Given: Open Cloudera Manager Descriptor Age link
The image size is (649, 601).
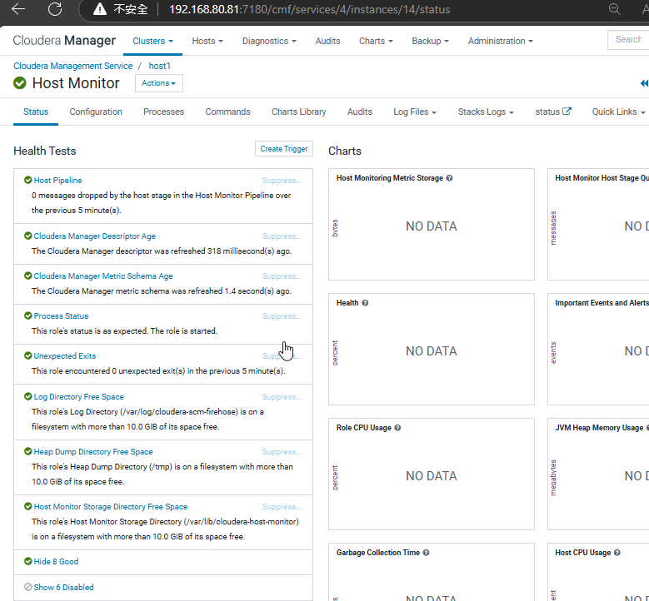Looking at the screenshot, I should click(x=95, y=236).
